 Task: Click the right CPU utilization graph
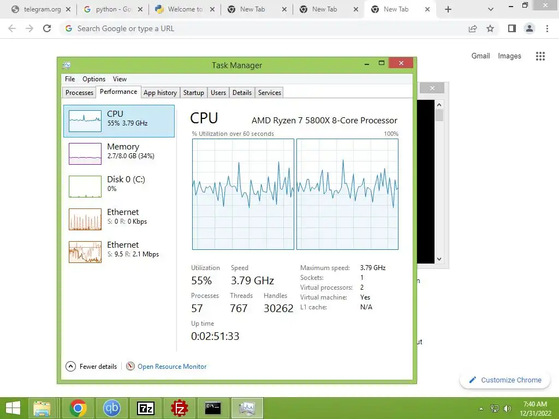[x=347, y=194]
